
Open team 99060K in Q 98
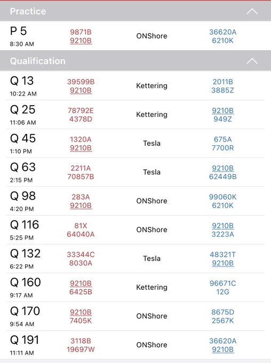tap(222, 197)
